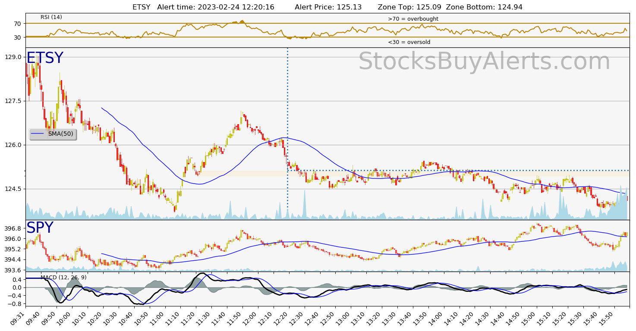The width and height of the screenshot is (636, 331).
Task: Click the RSI (14) indicator label
Action: click(51, 17)
